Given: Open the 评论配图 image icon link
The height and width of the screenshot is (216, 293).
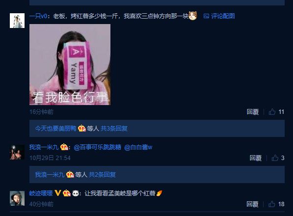Looking at the screenshot, I should pos(219,16).
